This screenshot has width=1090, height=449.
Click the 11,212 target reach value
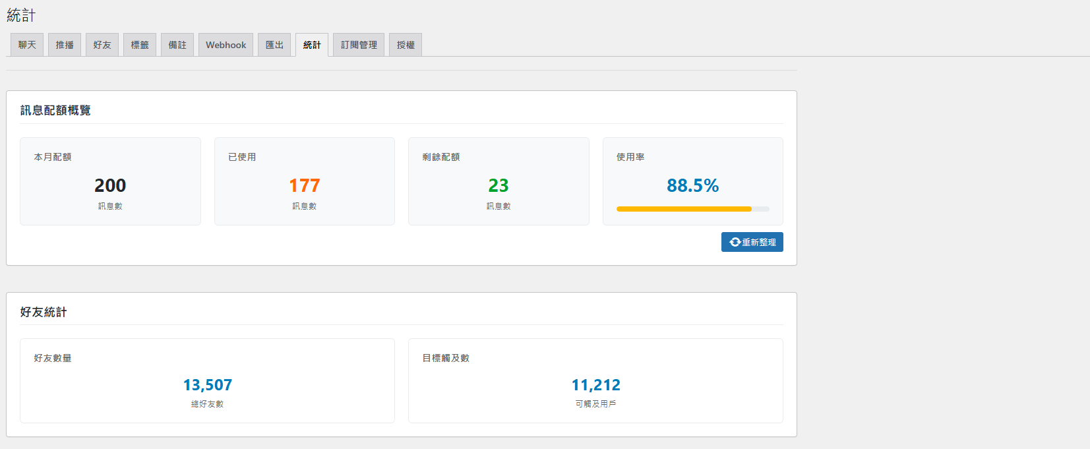click(x=596, y=385)
